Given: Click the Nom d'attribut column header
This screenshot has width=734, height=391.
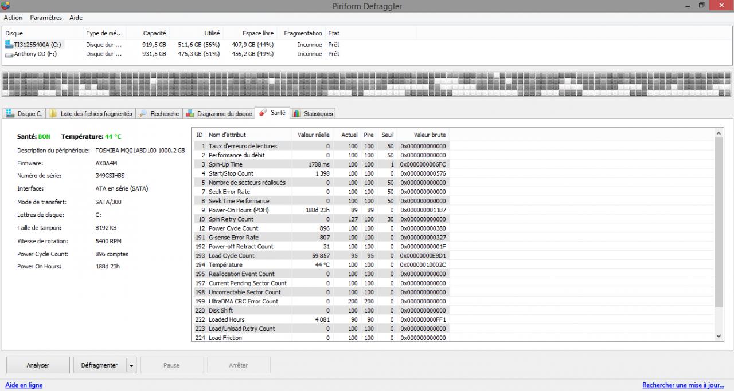Looking at the screenshot, I should (x=249, y=135).
